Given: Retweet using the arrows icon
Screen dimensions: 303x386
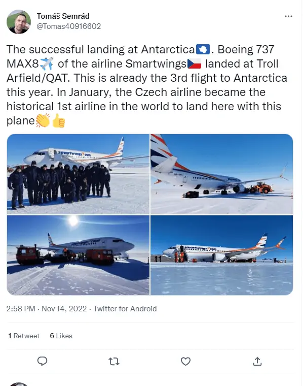Looking at the screenshot, I should [113, 362].
